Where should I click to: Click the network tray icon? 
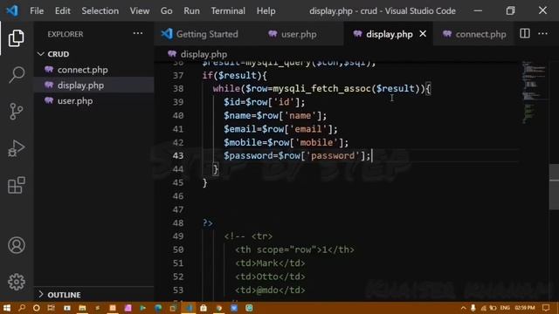click(483, 308)
